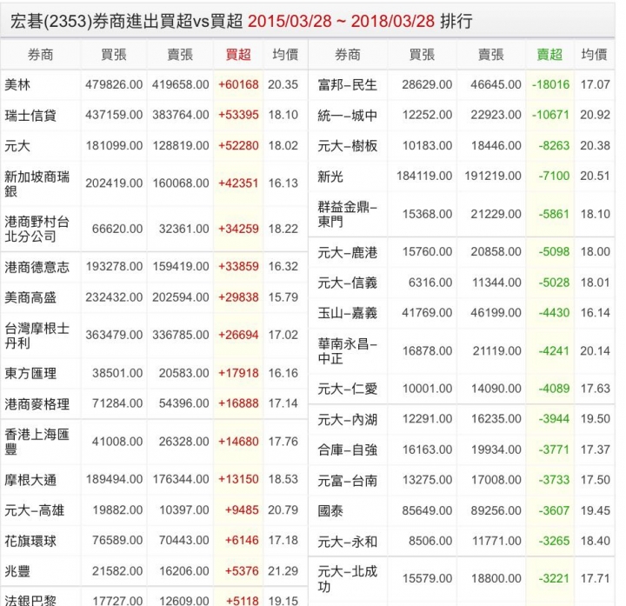This screenshot has width=626, height=606.
Task: Open broker 群益金鼎-東門
Action: [x=347, y=215]
